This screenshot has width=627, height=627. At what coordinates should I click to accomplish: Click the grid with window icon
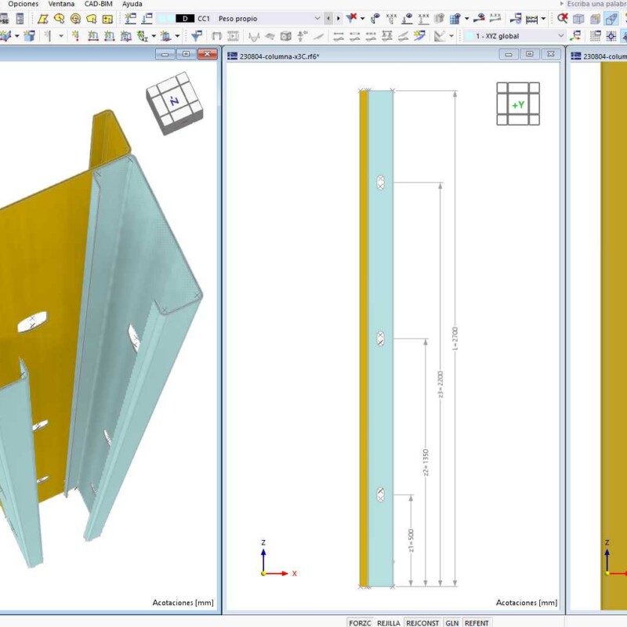point(595,36)
